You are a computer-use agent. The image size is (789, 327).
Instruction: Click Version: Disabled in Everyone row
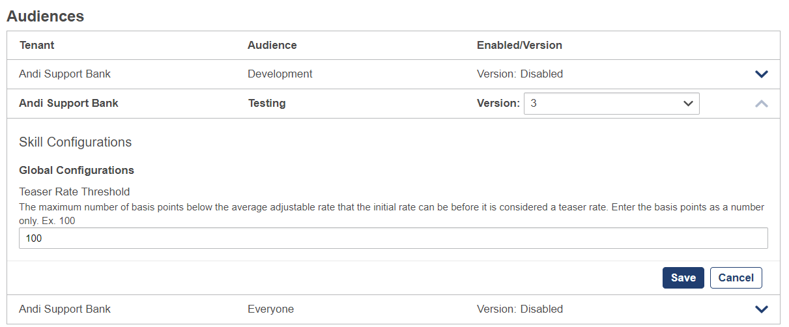coord(520,309)
